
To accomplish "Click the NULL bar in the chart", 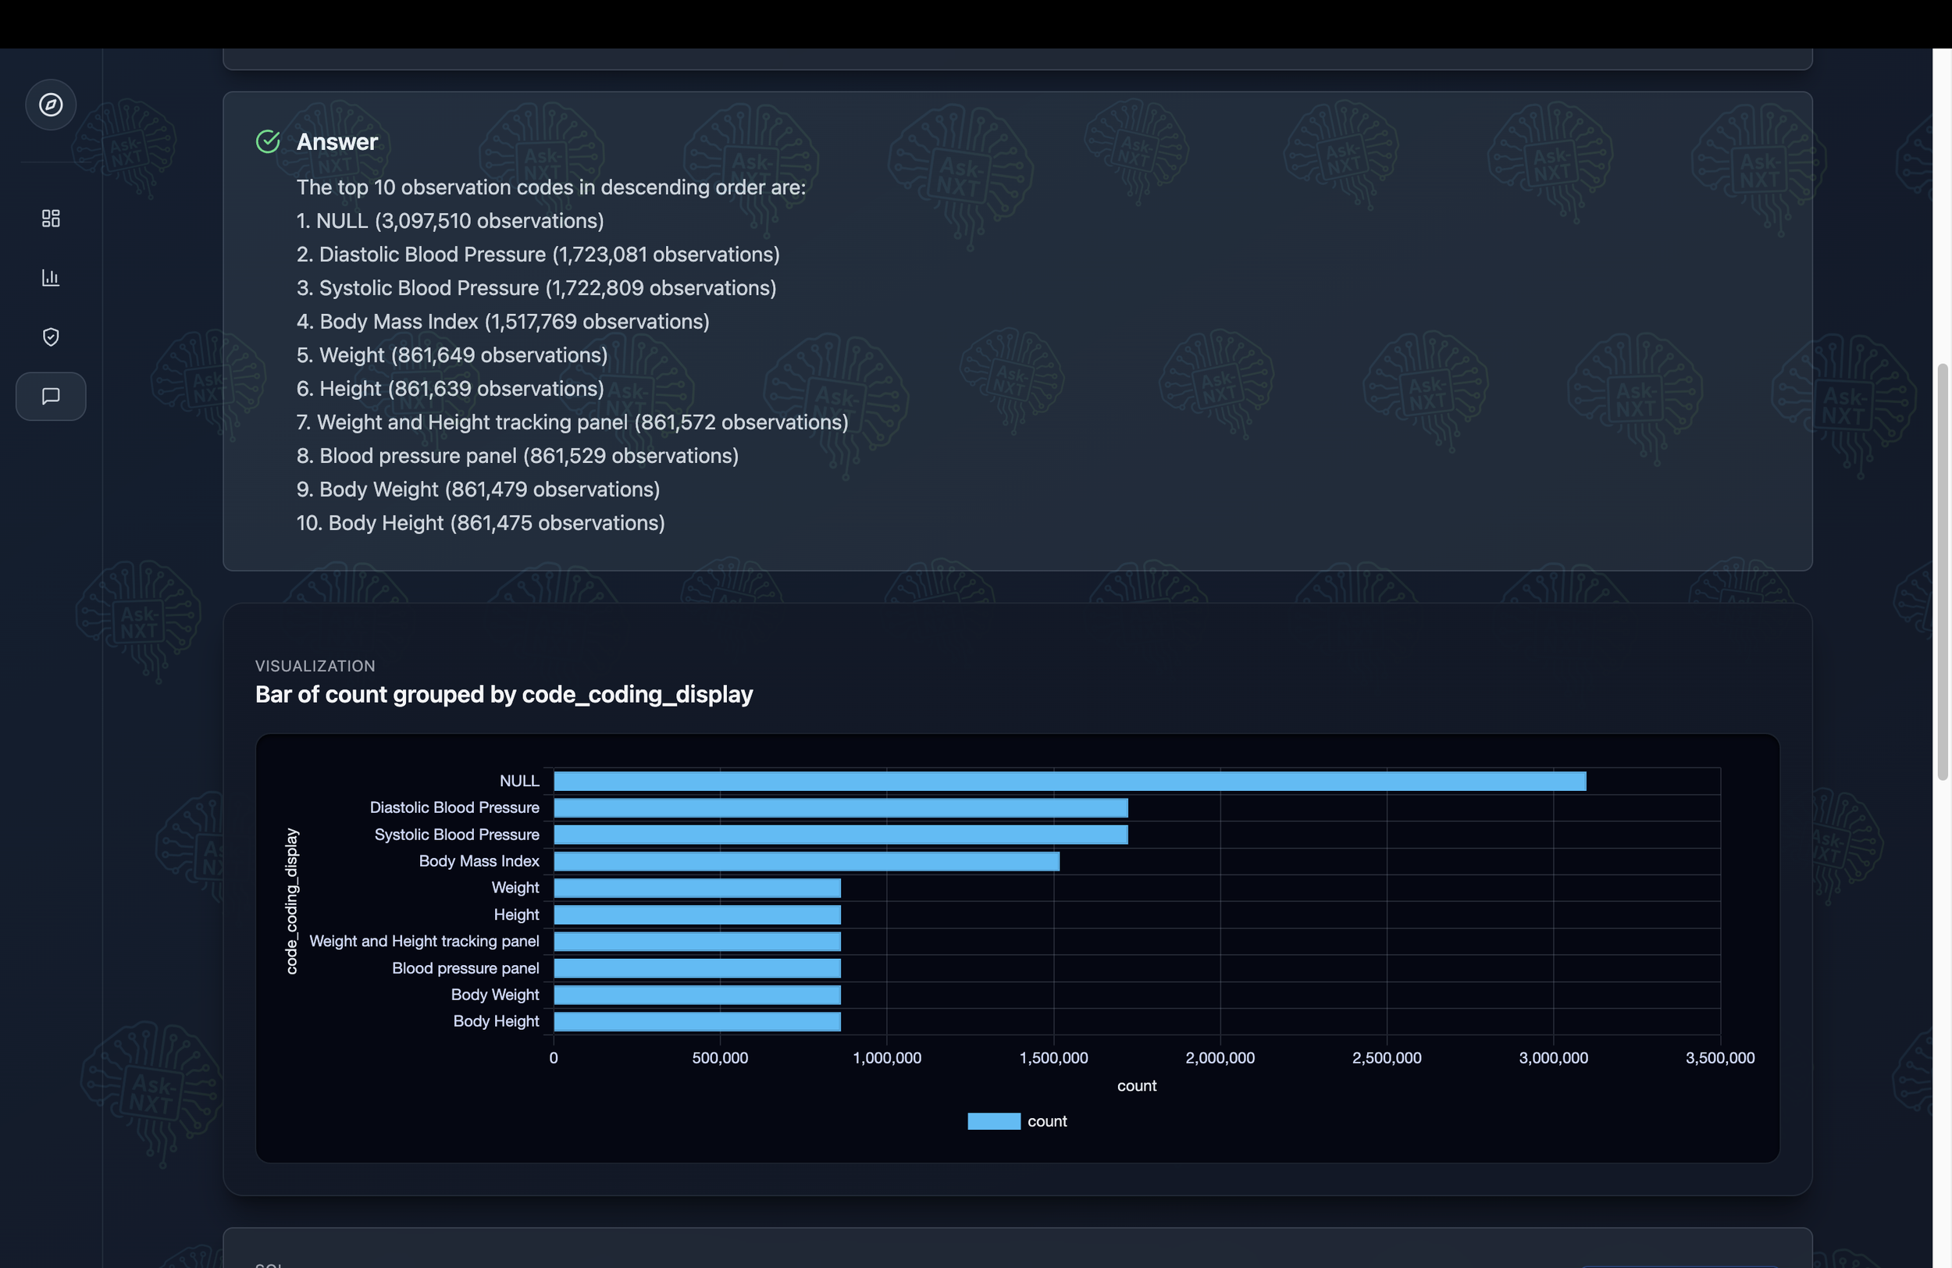I will pos(1069,781).
